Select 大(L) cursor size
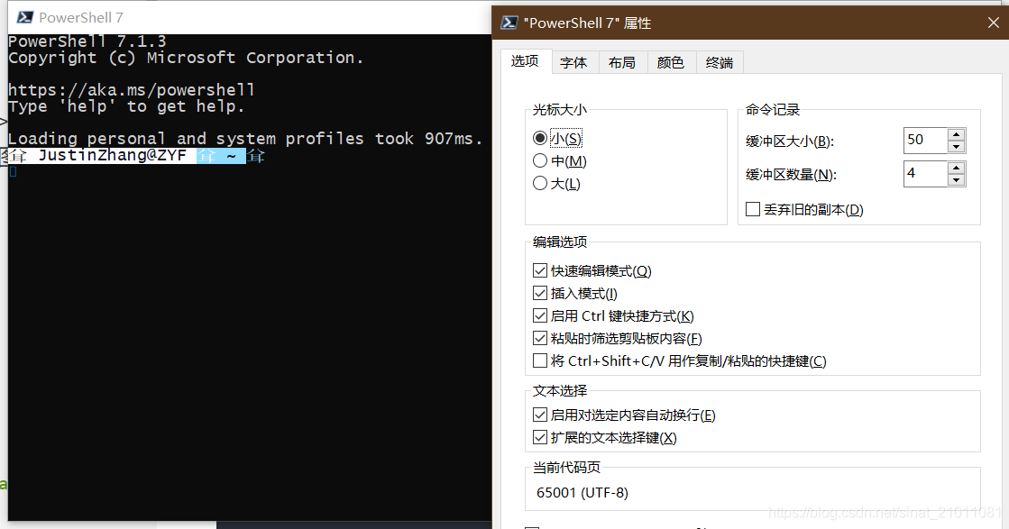 click(540, 183)
